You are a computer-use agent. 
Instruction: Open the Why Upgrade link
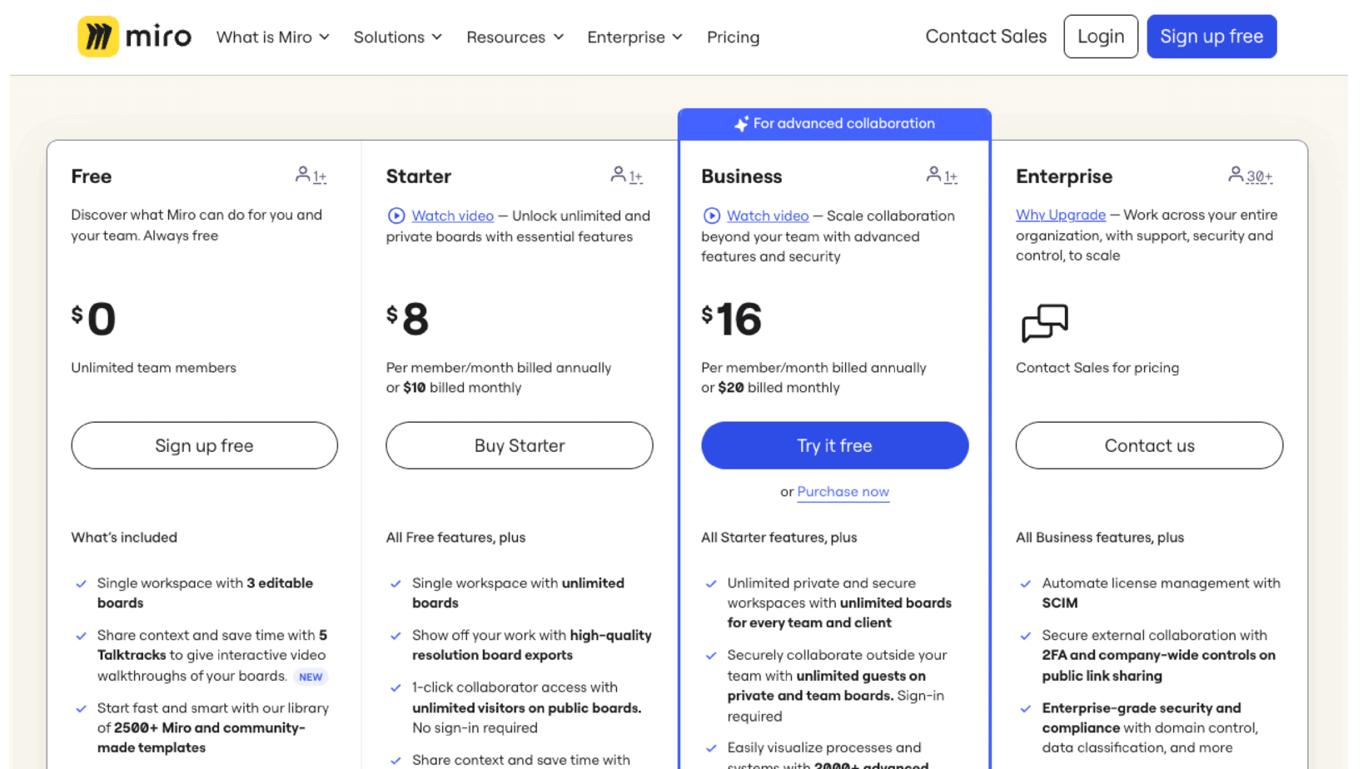[1060, 215]
